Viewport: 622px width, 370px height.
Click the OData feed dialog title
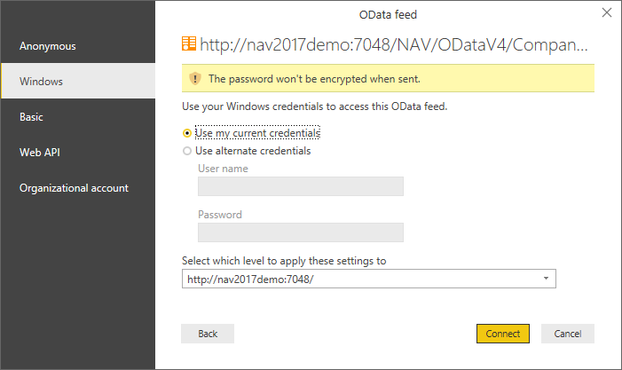[x=387, y=12]
